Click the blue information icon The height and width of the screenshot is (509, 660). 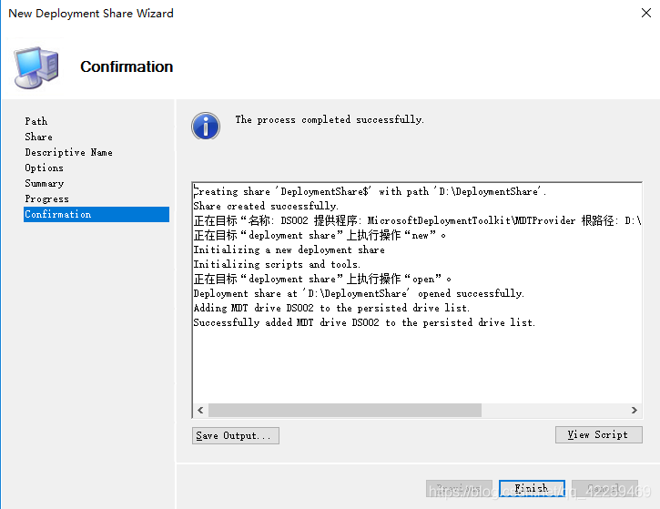coord(206,126)
